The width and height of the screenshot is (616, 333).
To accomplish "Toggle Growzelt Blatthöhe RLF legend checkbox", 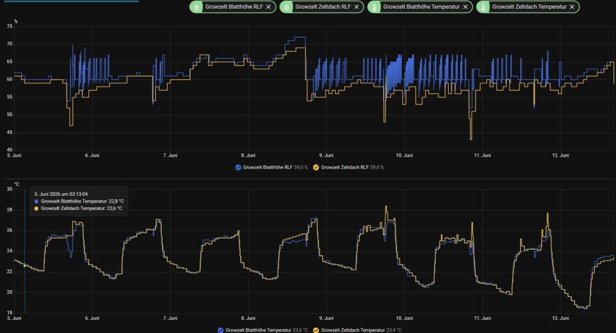I will (x=238, y=167).
